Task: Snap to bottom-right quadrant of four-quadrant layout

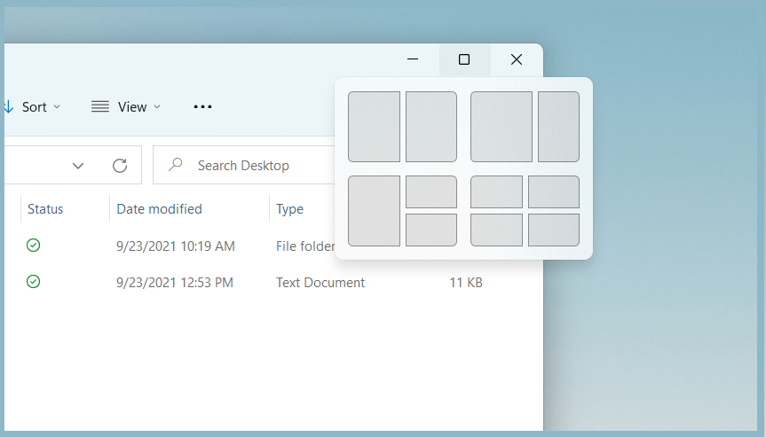Action: pos(553,230)
